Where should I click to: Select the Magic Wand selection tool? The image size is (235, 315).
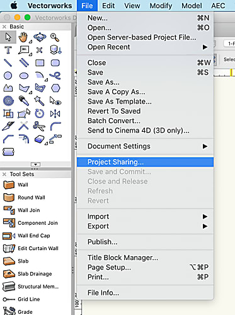(39, 101)
